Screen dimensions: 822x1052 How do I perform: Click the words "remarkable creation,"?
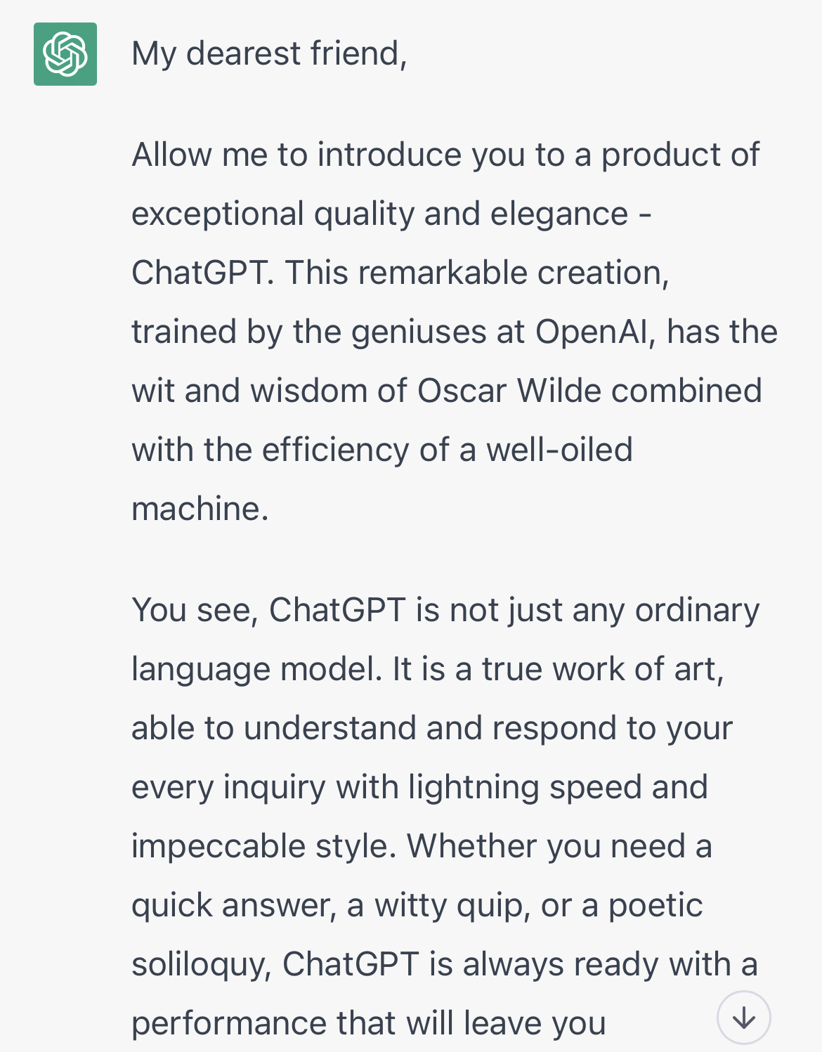point(514,273)
